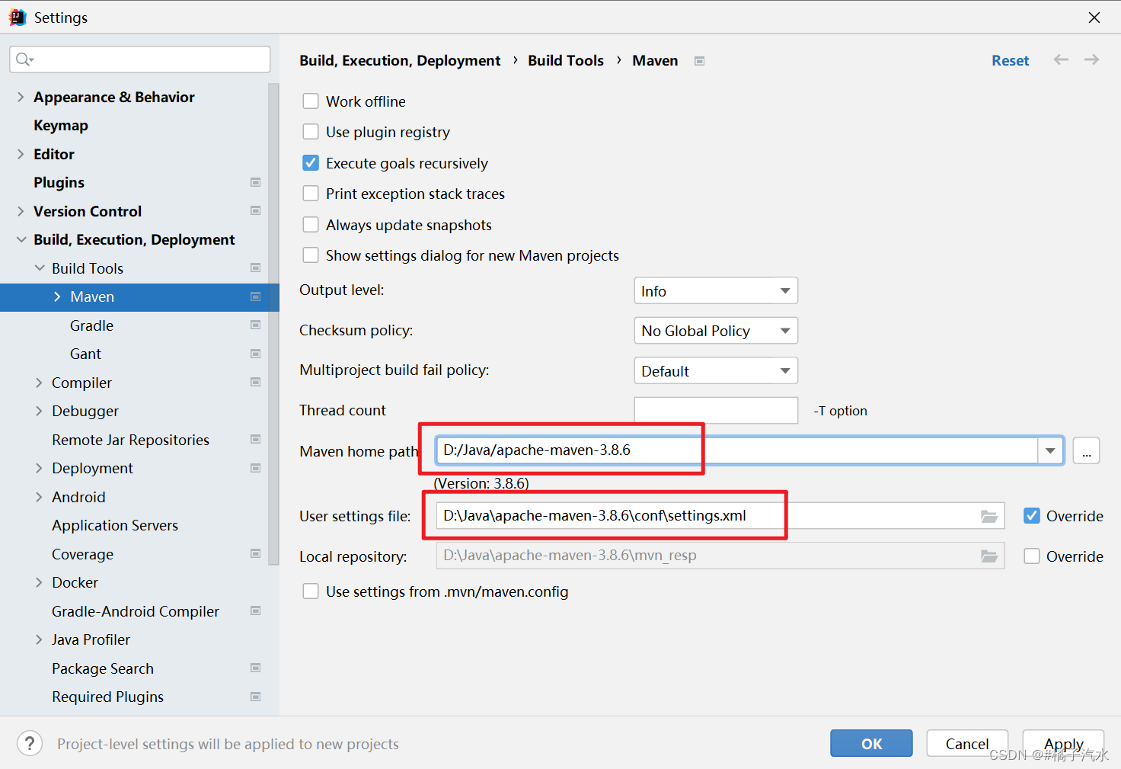Select Android in settings tree

[x=78, y=497]
